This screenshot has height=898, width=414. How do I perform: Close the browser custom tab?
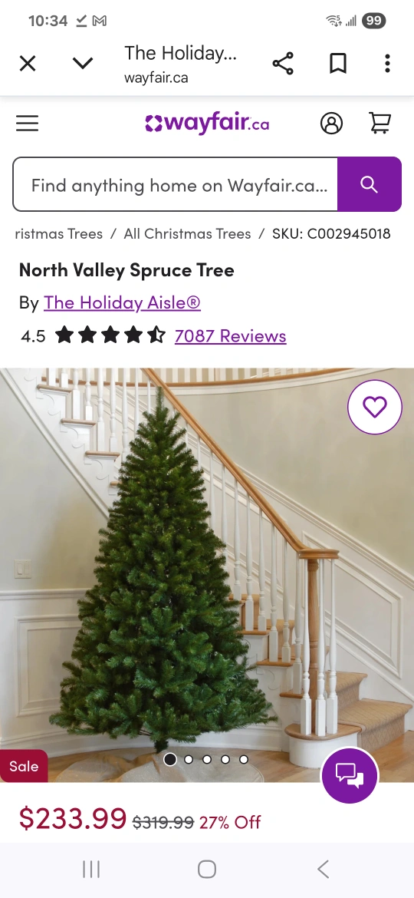[28, 64]
